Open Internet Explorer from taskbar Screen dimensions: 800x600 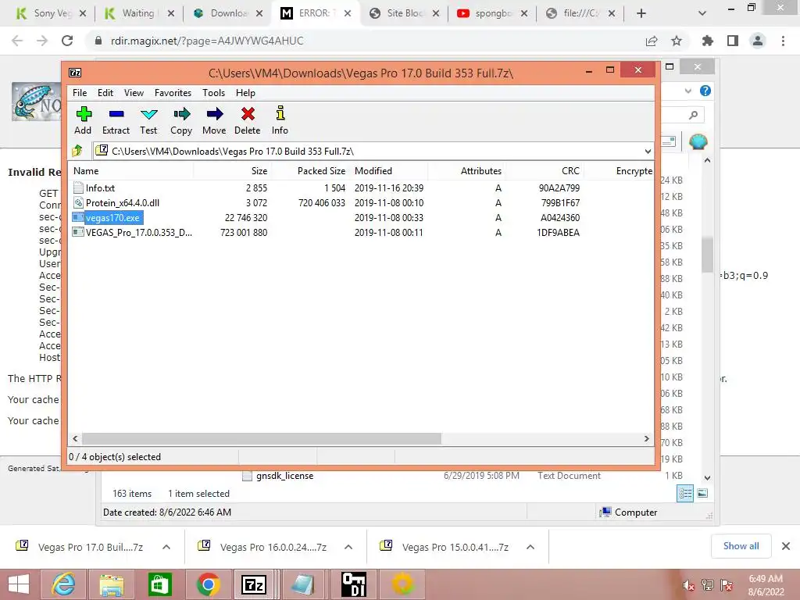63,584
